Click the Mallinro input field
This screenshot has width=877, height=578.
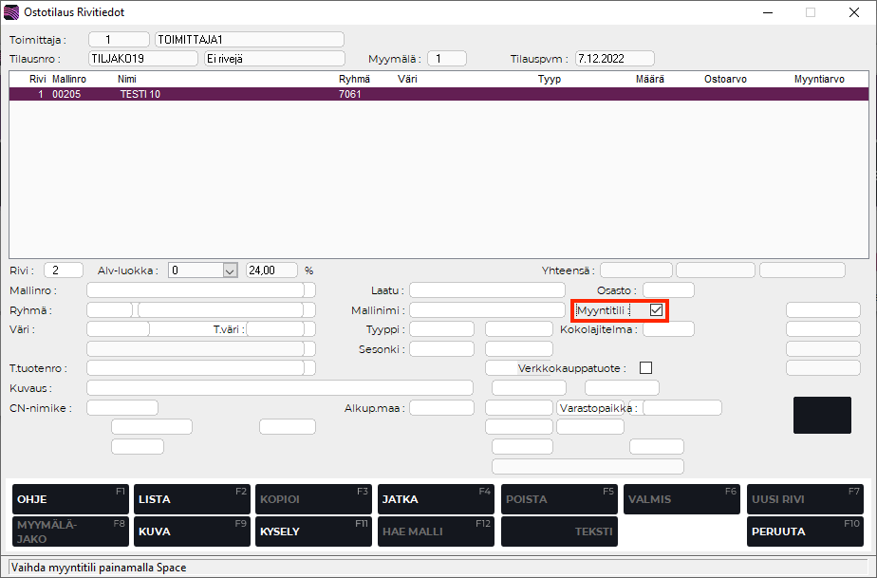[195, 290]
